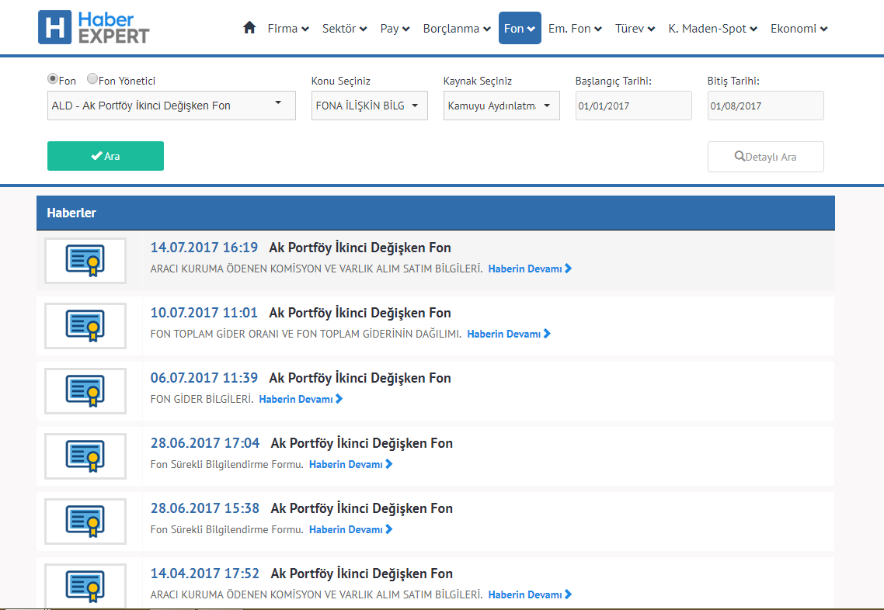Expand the Sektör menu

pos(344,28)
